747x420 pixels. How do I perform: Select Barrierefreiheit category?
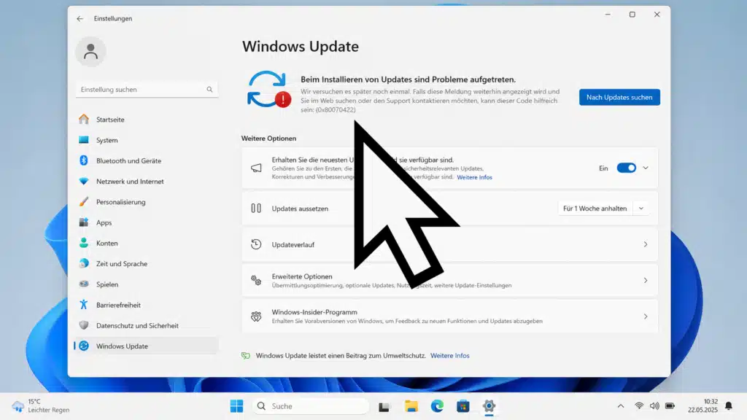(x=147, y=305)
